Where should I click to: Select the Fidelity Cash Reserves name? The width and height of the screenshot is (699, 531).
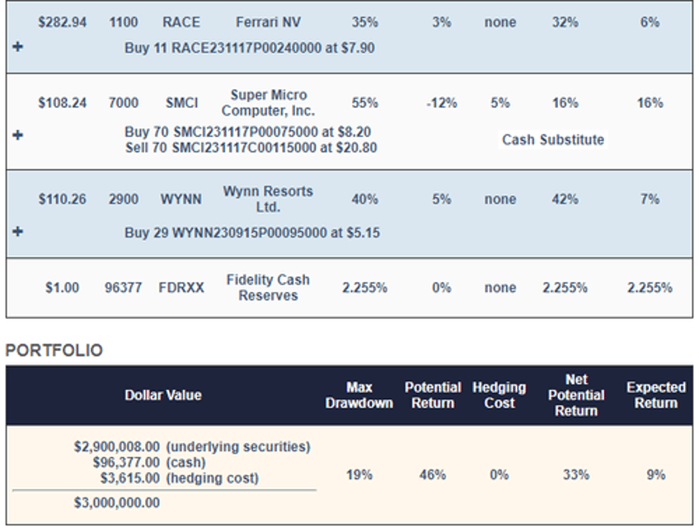pos(268,288)
